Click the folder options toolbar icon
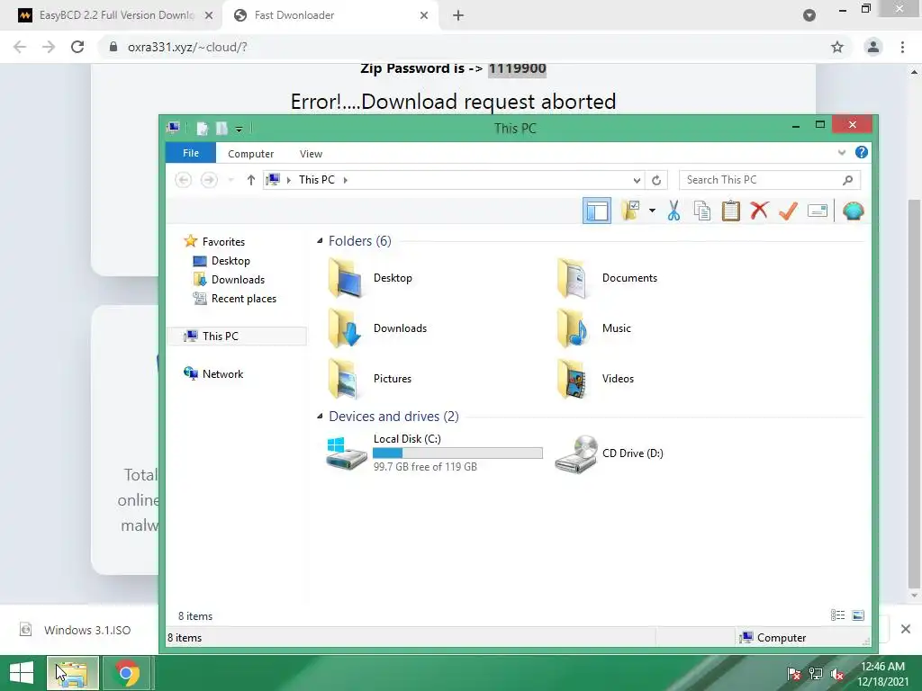The width and height of the screenshot is (922, 691). point(630,211)
